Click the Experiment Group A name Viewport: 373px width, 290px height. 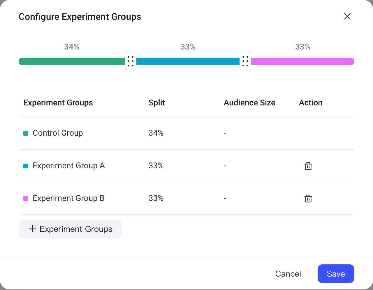click(x=69, y=166)
